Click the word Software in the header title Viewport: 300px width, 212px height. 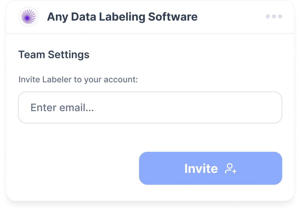173,17
